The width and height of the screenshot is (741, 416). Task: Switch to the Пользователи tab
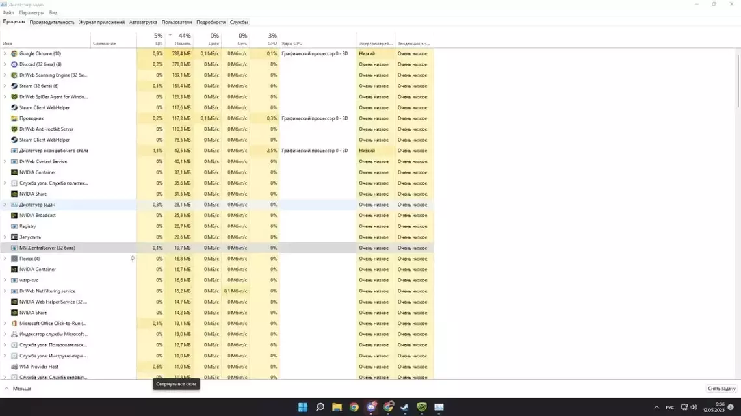pyautogui.click(x=176, y=22)
